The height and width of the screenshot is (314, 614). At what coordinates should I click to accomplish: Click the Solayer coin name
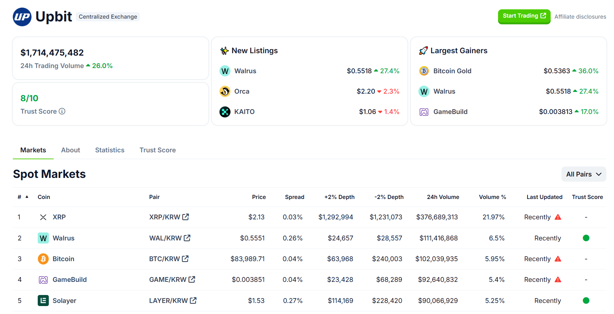64,301
